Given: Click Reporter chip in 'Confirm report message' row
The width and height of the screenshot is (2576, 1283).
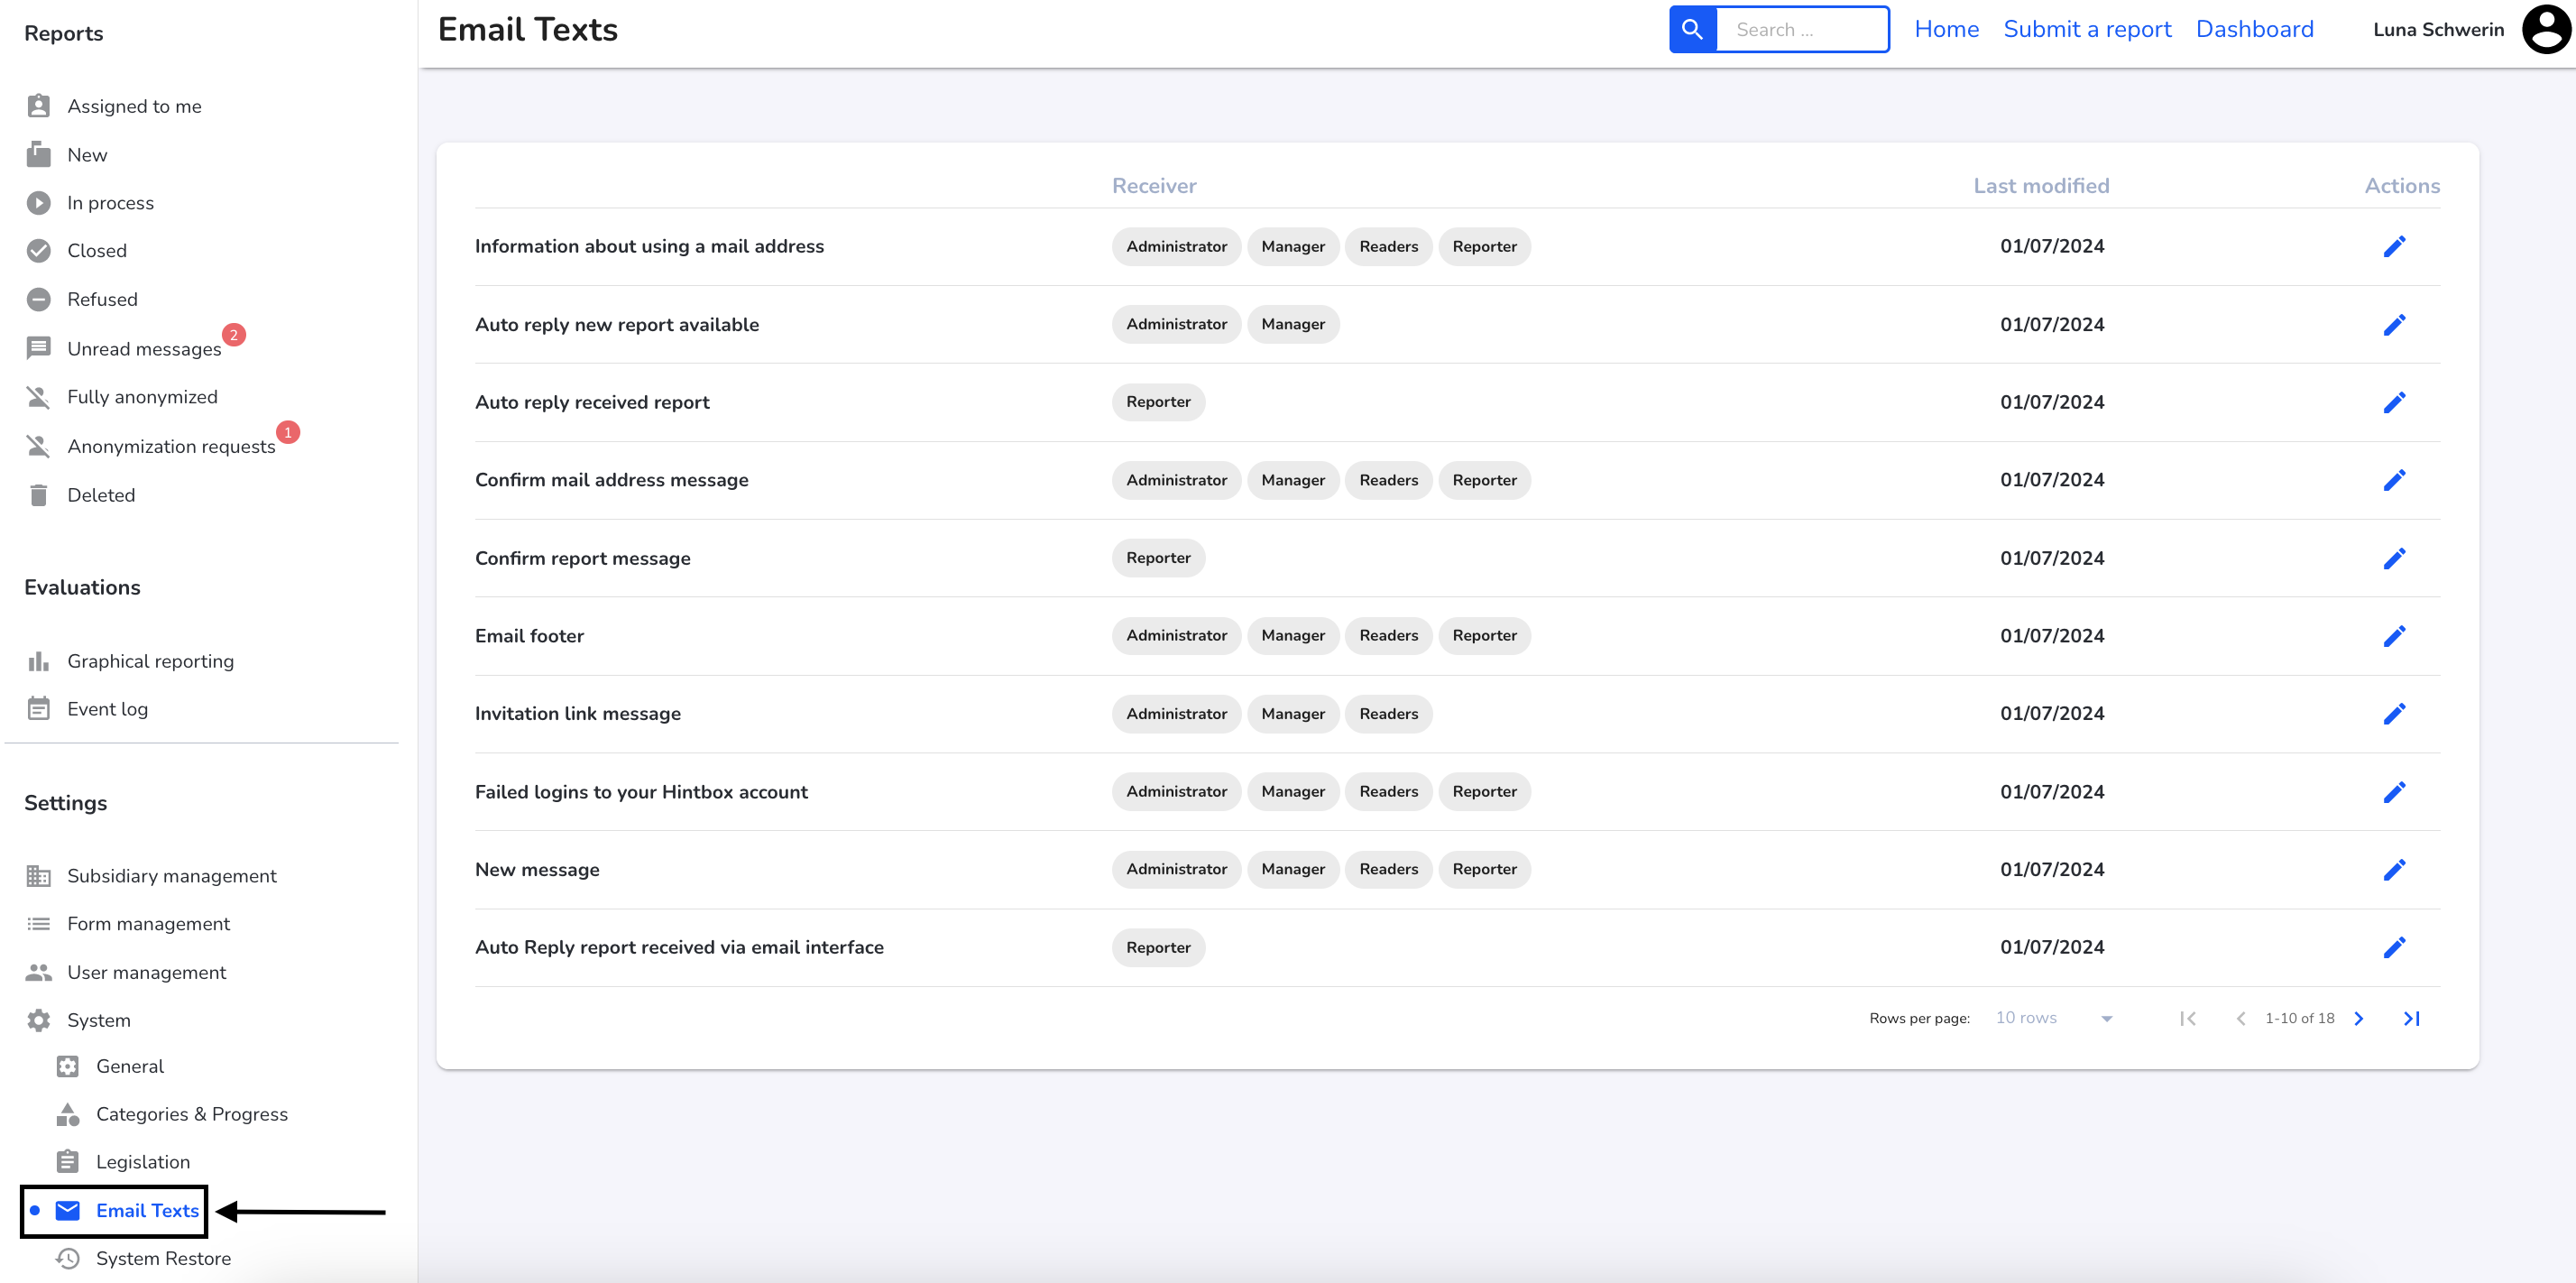Looking at the screenshot, I should click(x=1158, y=558).
